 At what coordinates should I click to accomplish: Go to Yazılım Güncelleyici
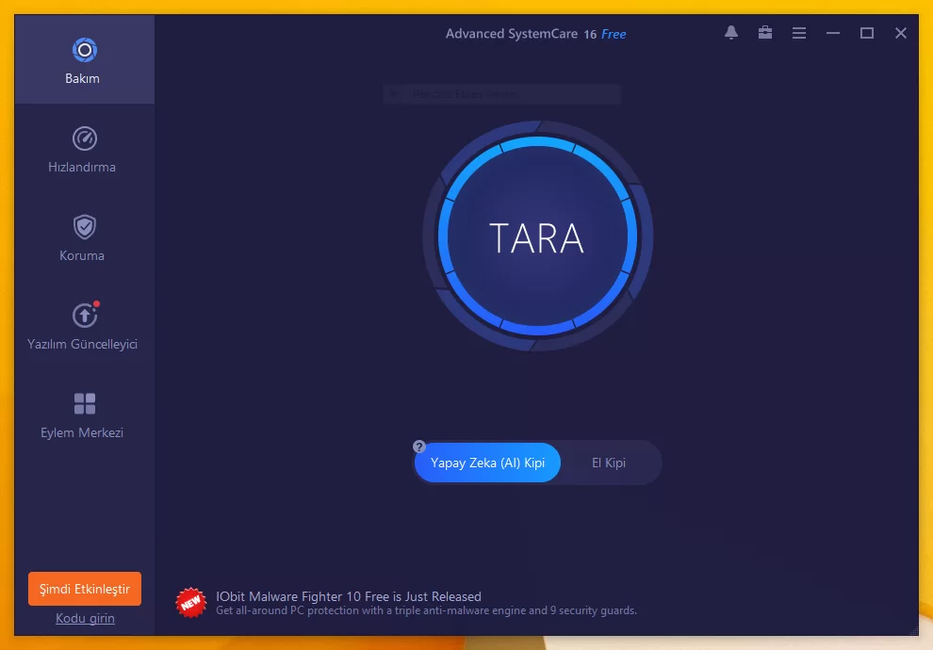click(84, 326)
